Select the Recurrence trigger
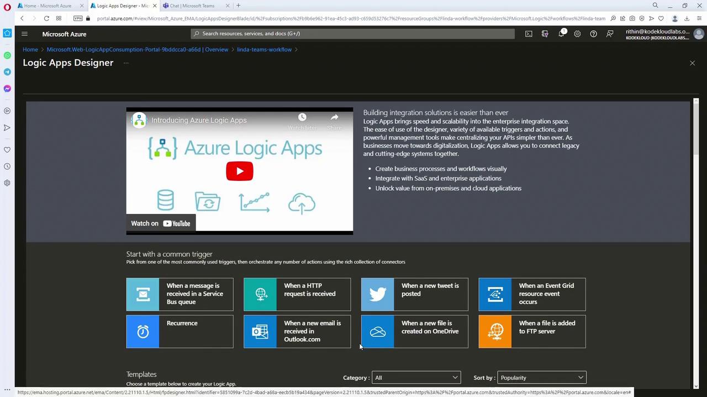This screenshot has width=707, height=397. 180,331
